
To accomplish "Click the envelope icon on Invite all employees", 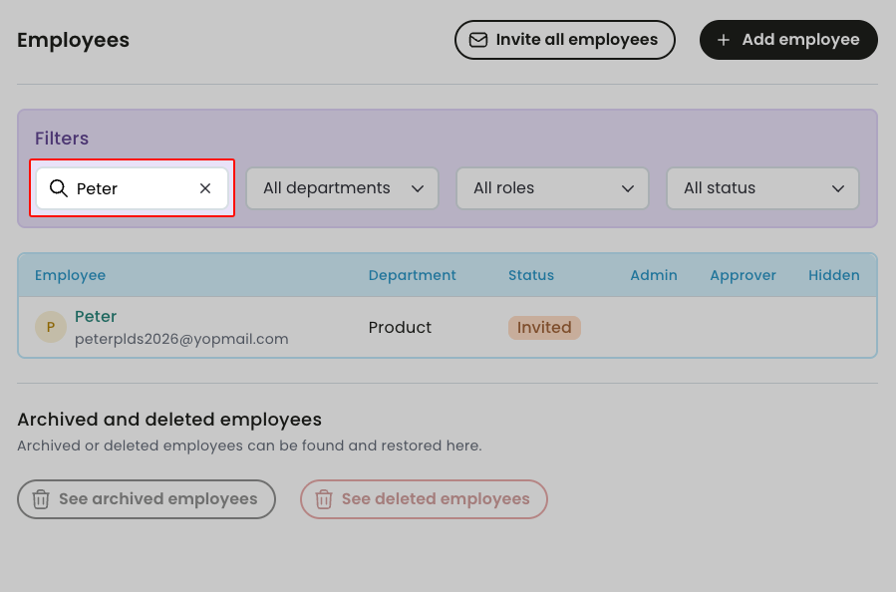I will click(478, 40).
